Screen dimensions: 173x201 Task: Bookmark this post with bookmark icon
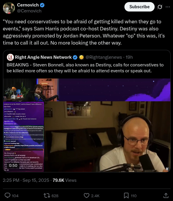click(x=126, y=196)
